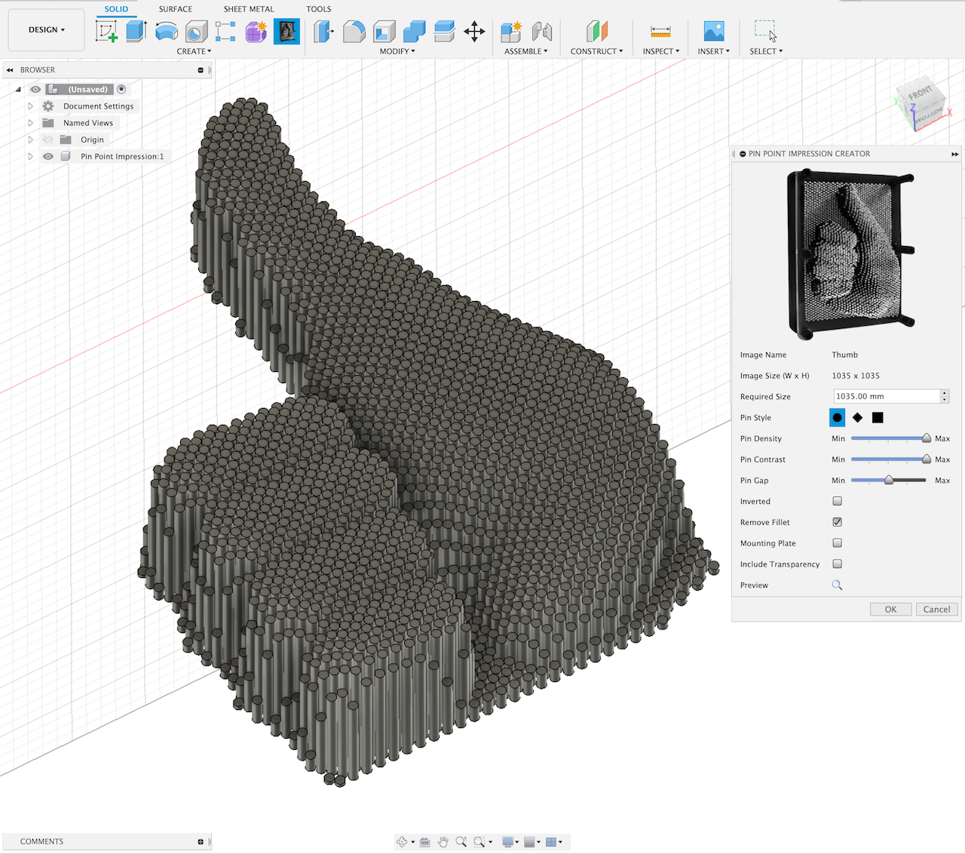Select the Extrude tool icon
The height and width of the screenshot is (854, 965).
[136, 31]
